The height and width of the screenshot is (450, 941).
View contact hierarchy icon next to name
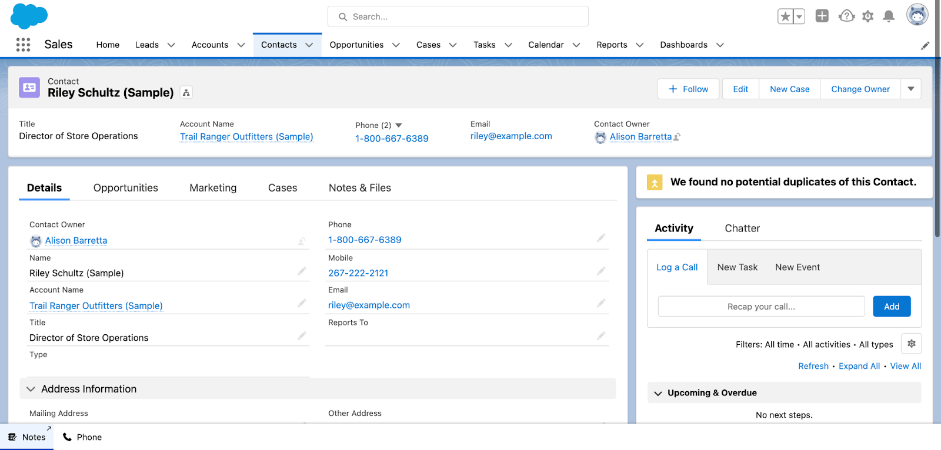tap(186, 93)
